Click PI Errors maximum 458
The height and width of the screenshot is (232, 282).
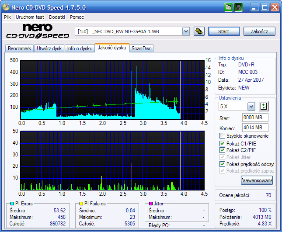[x=62, y=217]
